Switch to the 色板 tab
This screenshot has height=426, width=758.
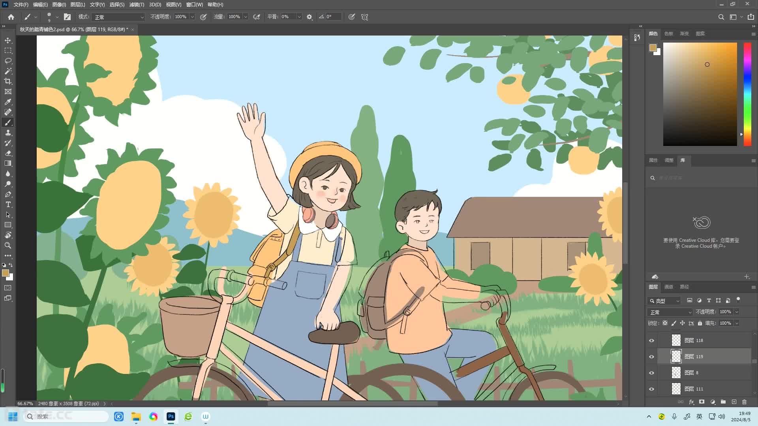pos(668,34)
